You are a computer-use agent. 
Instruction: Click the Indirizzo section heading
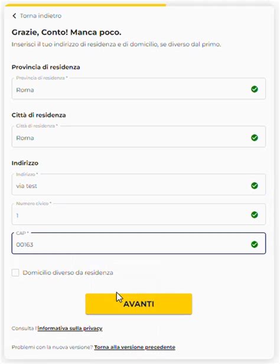pos(25,163)
